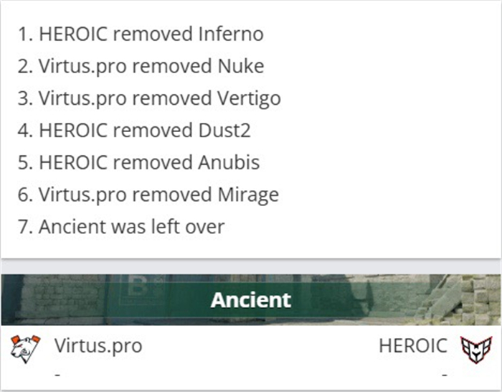Open the Virtus.pro team name link
The image size is (502, 392).
(x=98, y=346)
